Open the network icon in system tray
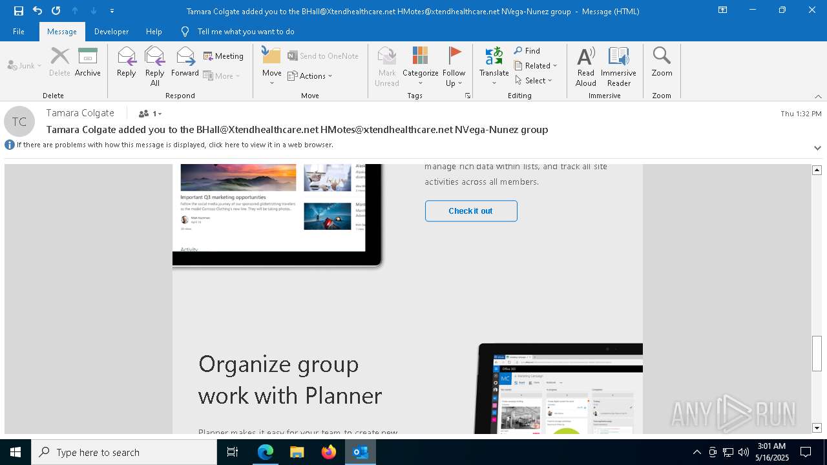827x465 pixels. click(x=728, y=452)
